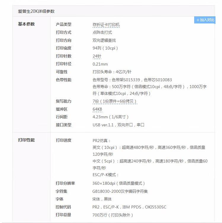
Task: Click the 0.21mm value
Action: tap(100, 64)
